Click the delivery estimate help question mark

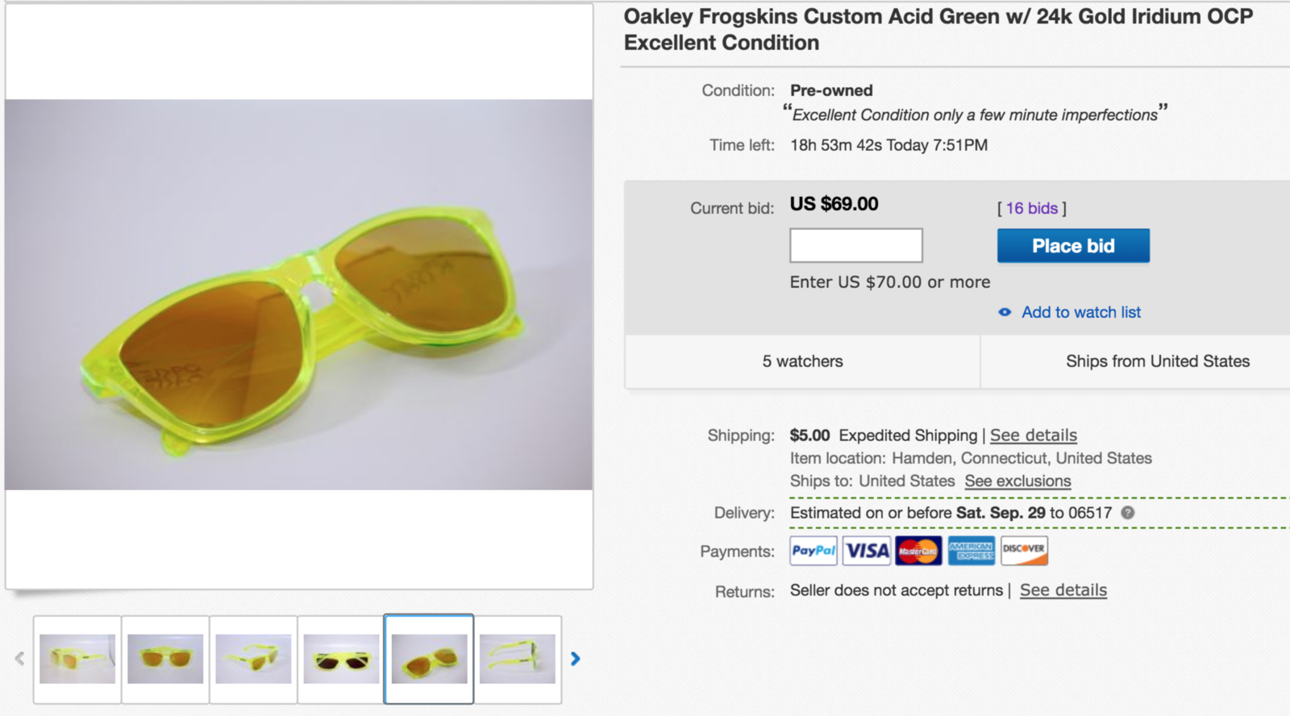1128,513
